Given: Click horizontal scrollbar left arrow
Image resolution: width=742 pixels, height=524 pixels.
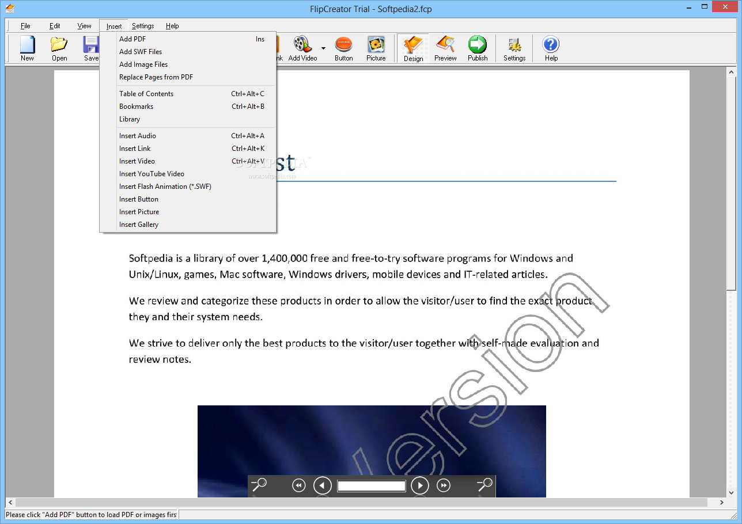Looking at the screenshot, I should click(x=10, y=503).
